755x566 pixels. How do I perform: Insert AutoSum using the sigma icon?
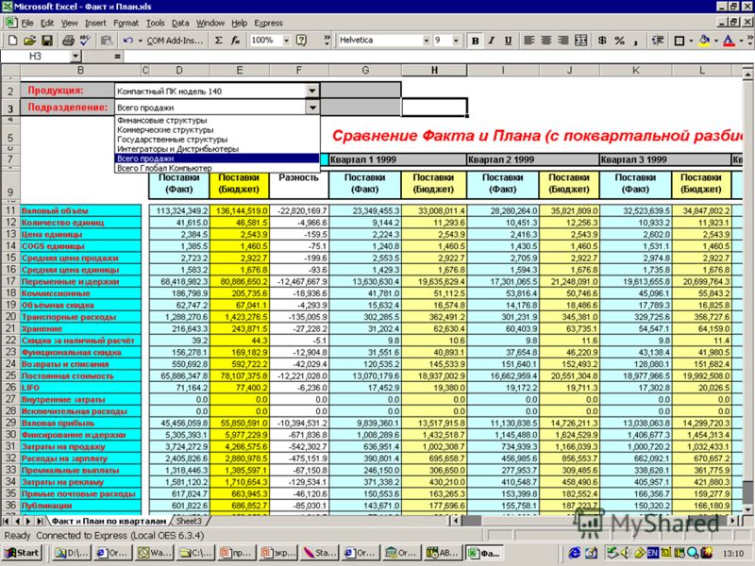click(x=218, y=41)
